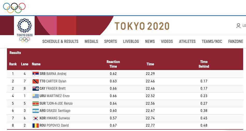
Task: Click the Uruguay flag icon
Action: coord(35,96)
